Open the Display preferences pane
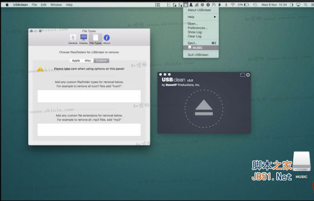 pos(84,39)
